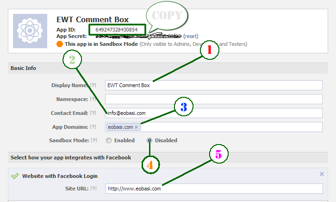This screenshot has height=202, width=336.
Task: Select the Enabled sandbox mode radio button
Action: [109, 140]
